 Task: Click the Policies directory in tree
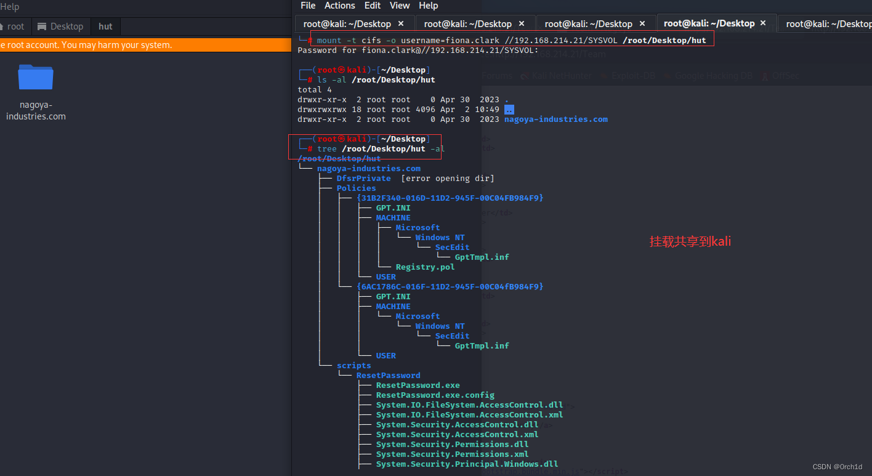(x=357, y=188)
